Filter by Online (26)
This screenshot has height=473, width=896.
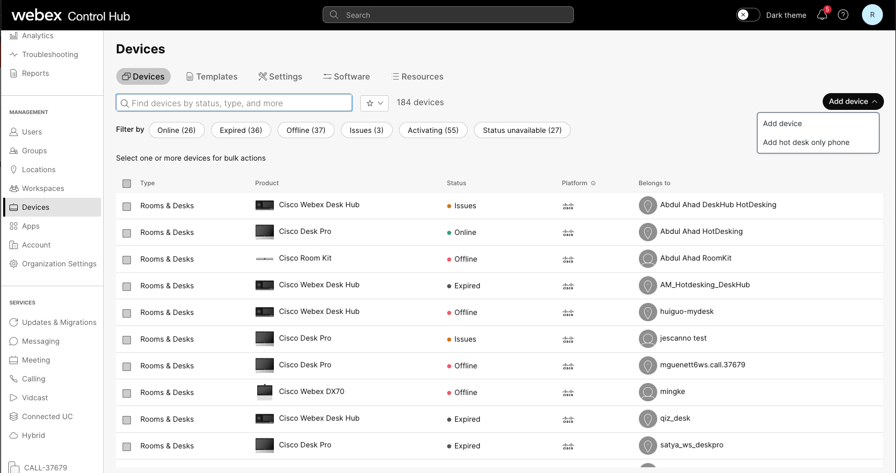(176, 130)
